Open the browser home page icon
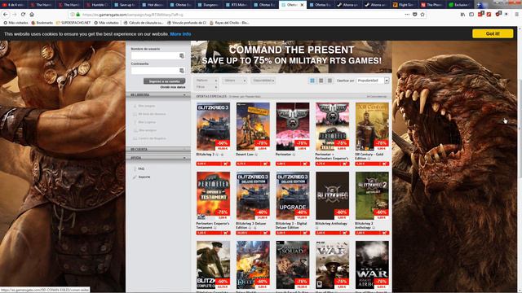The height and width of the screenshot is (293, 522). click(x=32, y=15)
